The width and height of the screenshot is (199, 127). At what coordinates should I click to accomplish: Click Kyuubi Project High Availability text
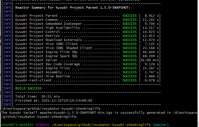[x=48, y=28]
